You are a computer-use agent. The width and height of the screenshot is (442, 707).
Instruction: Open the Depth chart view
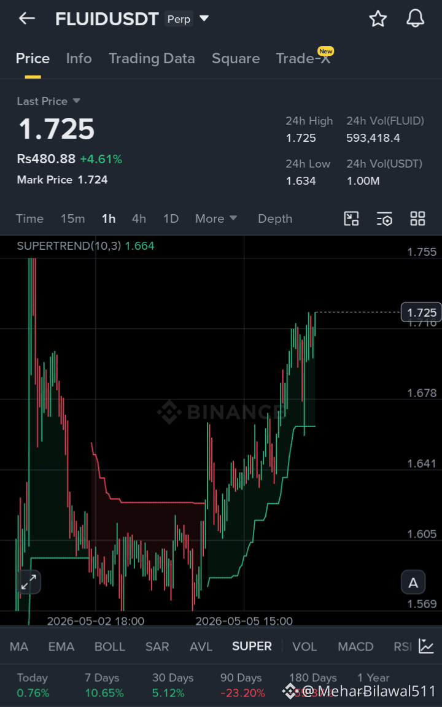275,218
